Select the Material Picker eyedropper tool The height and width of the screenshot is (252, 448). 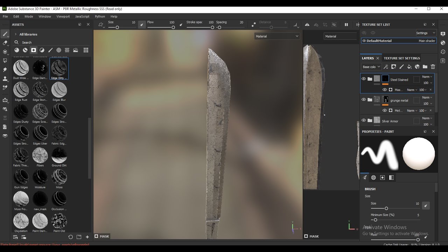(x=5, y=87)
